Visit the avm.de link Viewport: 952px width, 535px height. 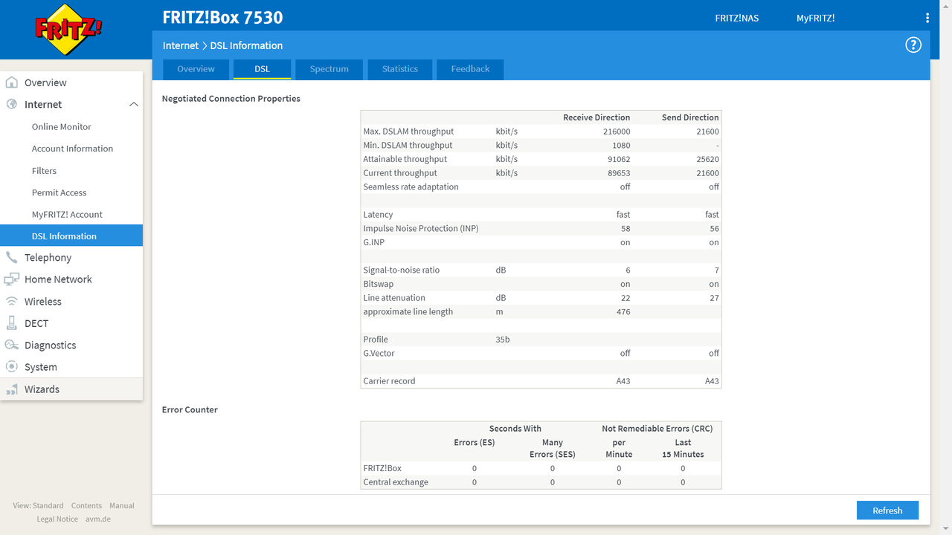tap(98, 519)
